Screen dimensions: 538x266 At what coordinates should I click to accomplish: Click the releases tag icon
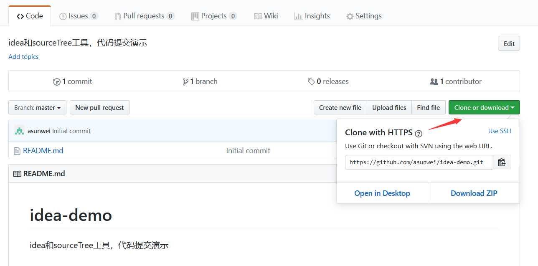[311, 82]
